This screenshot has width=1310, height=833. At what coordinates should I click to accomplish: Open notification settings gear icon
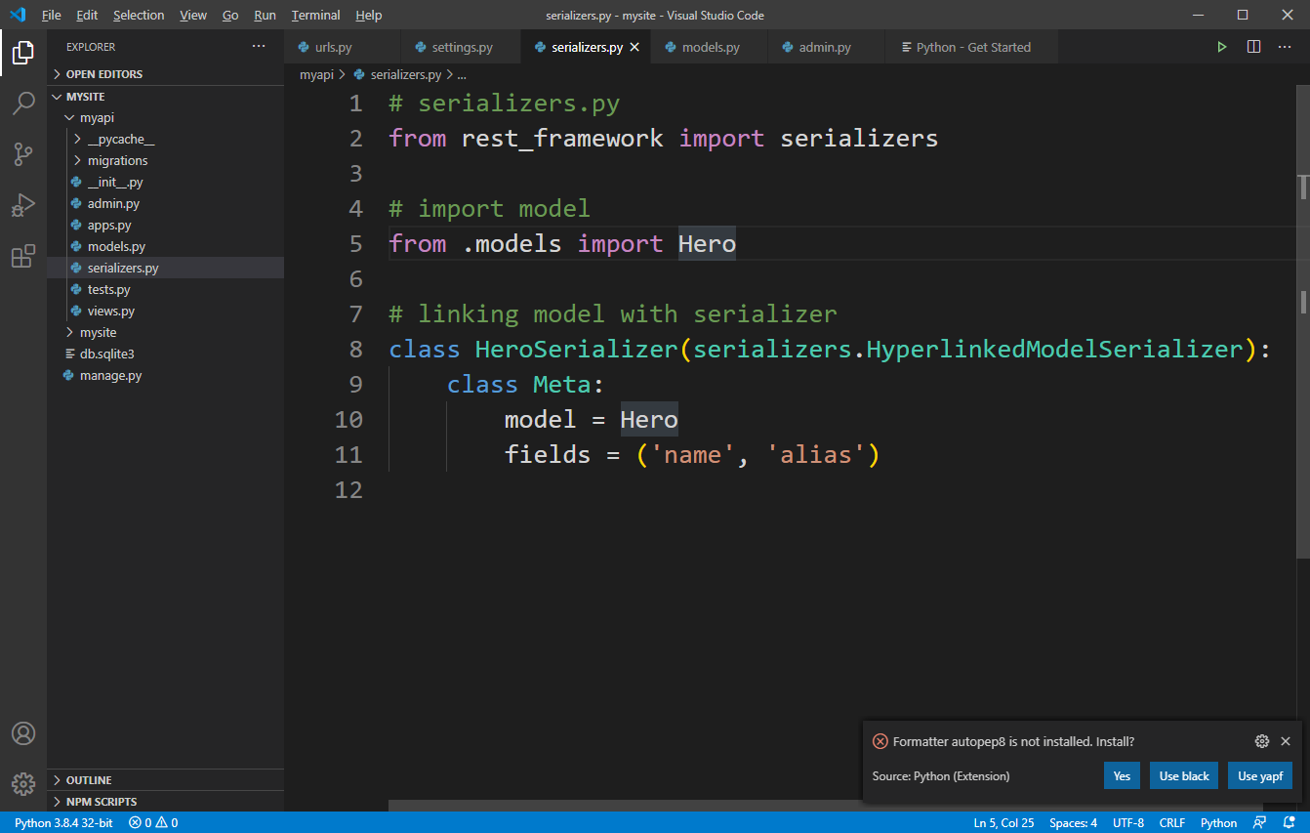[1261, 741]
